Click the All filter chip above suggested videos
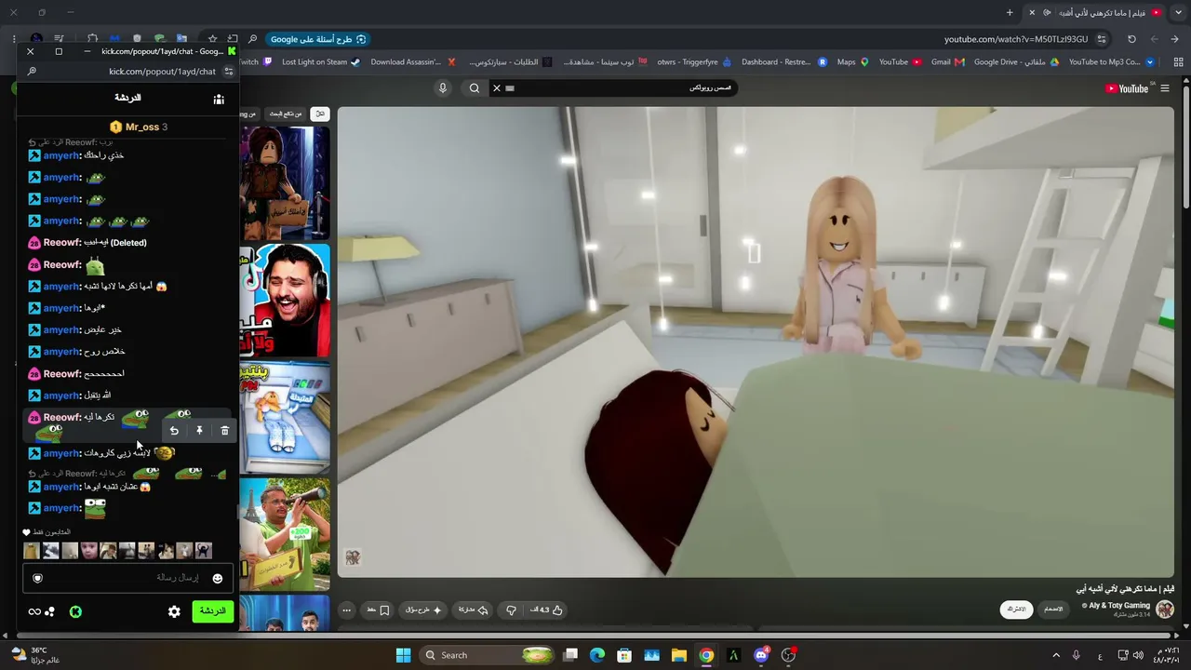Image resolution: width=1191 pixels, height=670 pixels. (320, 114)
